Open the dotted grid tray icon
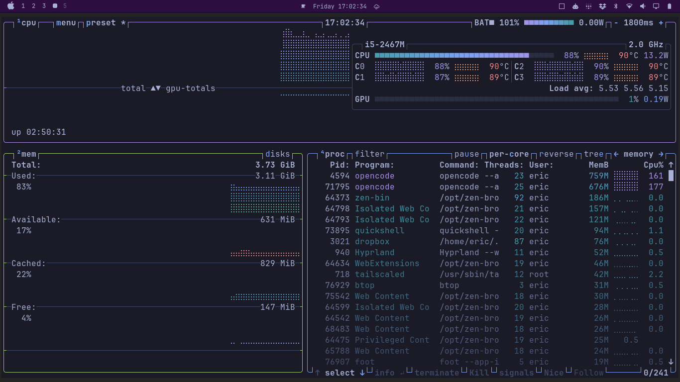Image resolution: width=680 pixels, height=382 pixels. (589, 6)
